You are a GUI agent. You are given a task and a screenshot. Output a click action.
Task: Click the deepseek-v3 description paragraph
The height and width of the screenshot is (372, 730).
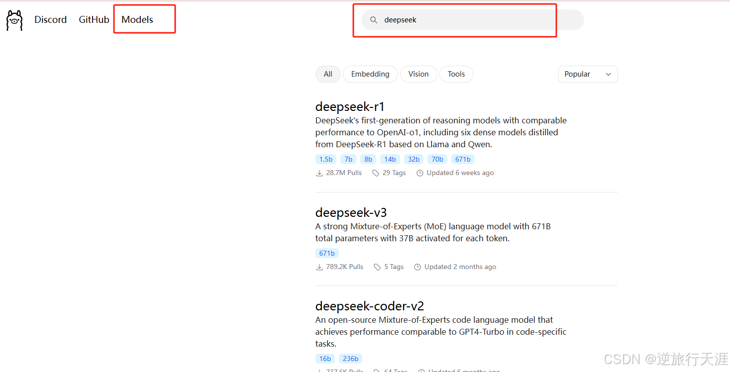tap(433, 232)
